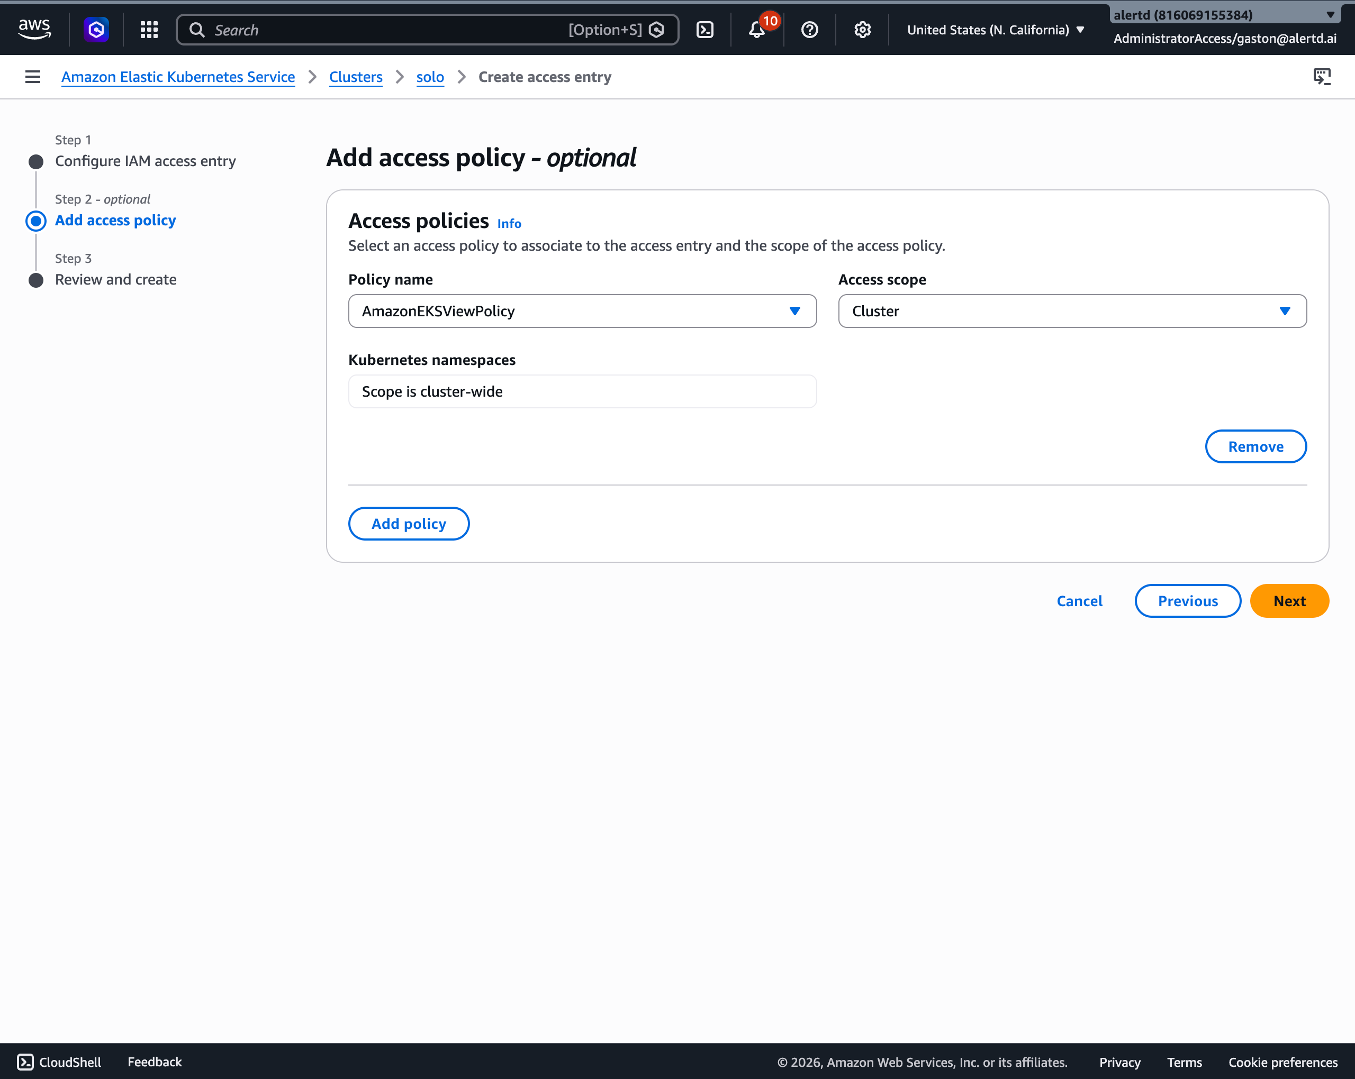
Task: Click the Add policy button
Action: click(x=409, y=523)
